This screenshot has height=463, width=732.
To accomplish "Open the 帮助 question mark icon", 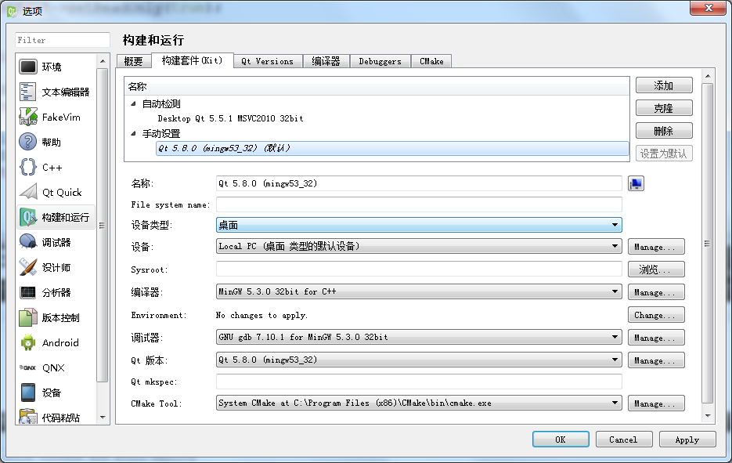I will (28, 142).
